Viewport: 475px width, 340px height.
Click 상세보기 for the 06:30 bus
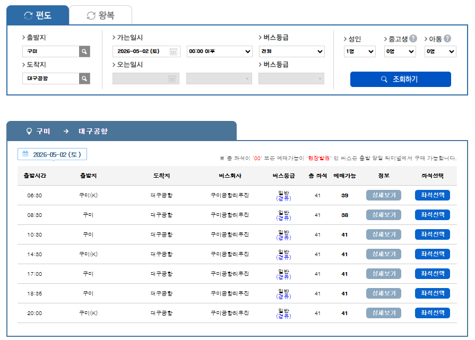coord(384,195)
